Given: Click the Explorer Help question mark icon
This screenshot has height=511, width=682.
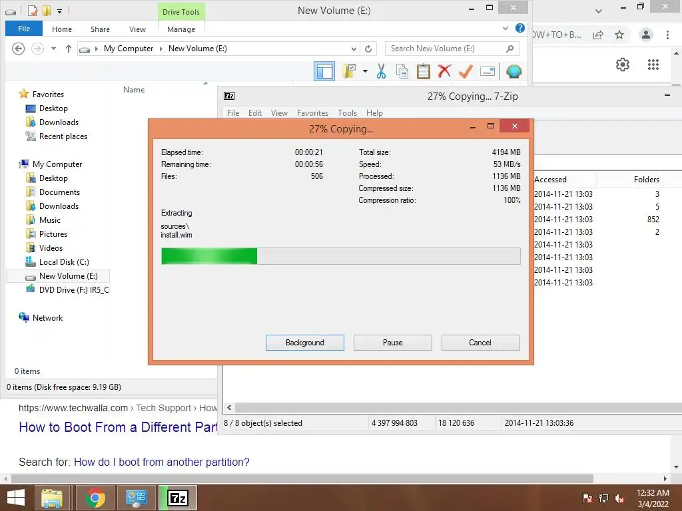Looking at the screenshot, I should 519,28.
